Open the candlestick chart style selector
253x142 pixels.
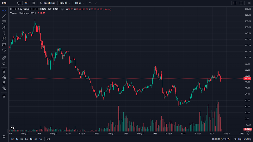coord(34,3)
